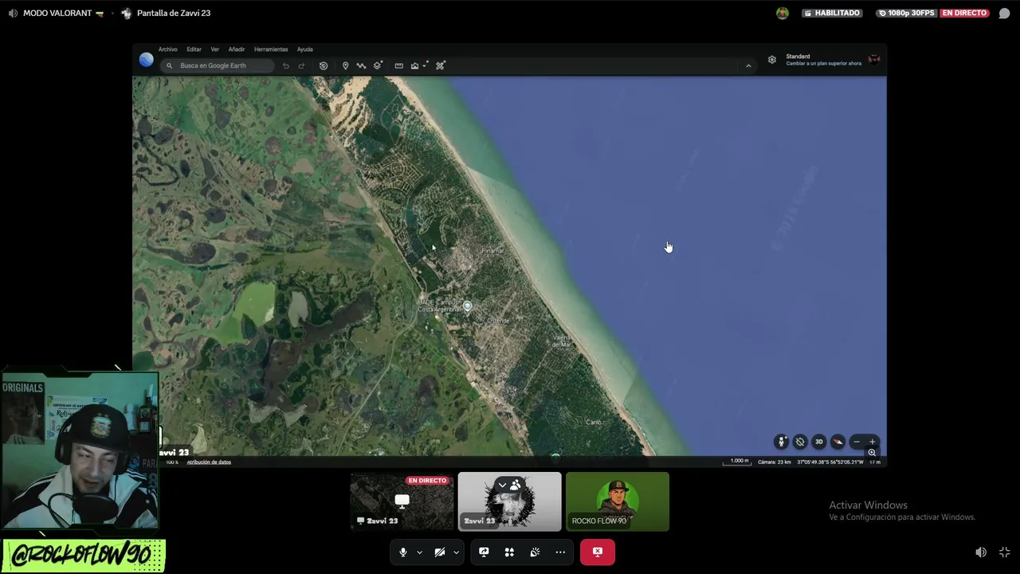Screen dimensions: 1020x574
Task: Click the undo arrow in Google Earth
Action: pos(286,65)
